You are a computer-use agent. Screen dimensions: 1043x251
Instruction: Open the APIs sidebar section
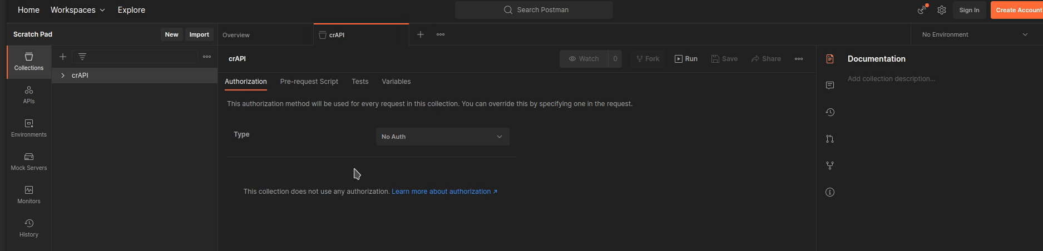[x=29, y=95]
